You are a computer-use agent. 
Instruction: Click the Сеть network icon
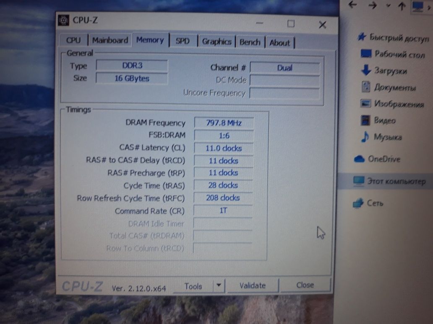click(358, 203)
